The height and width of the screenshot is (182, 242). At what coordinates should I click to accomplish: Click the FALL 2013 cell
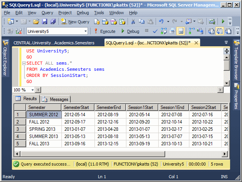(x=44, y=144)
